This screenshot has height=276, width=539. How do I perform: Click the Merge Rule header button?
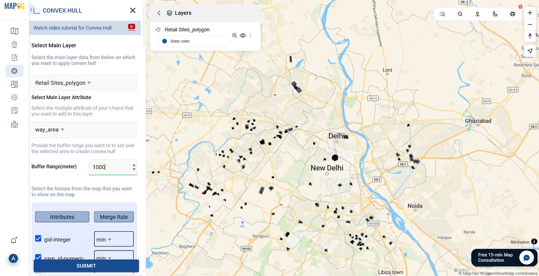point(114,217)
